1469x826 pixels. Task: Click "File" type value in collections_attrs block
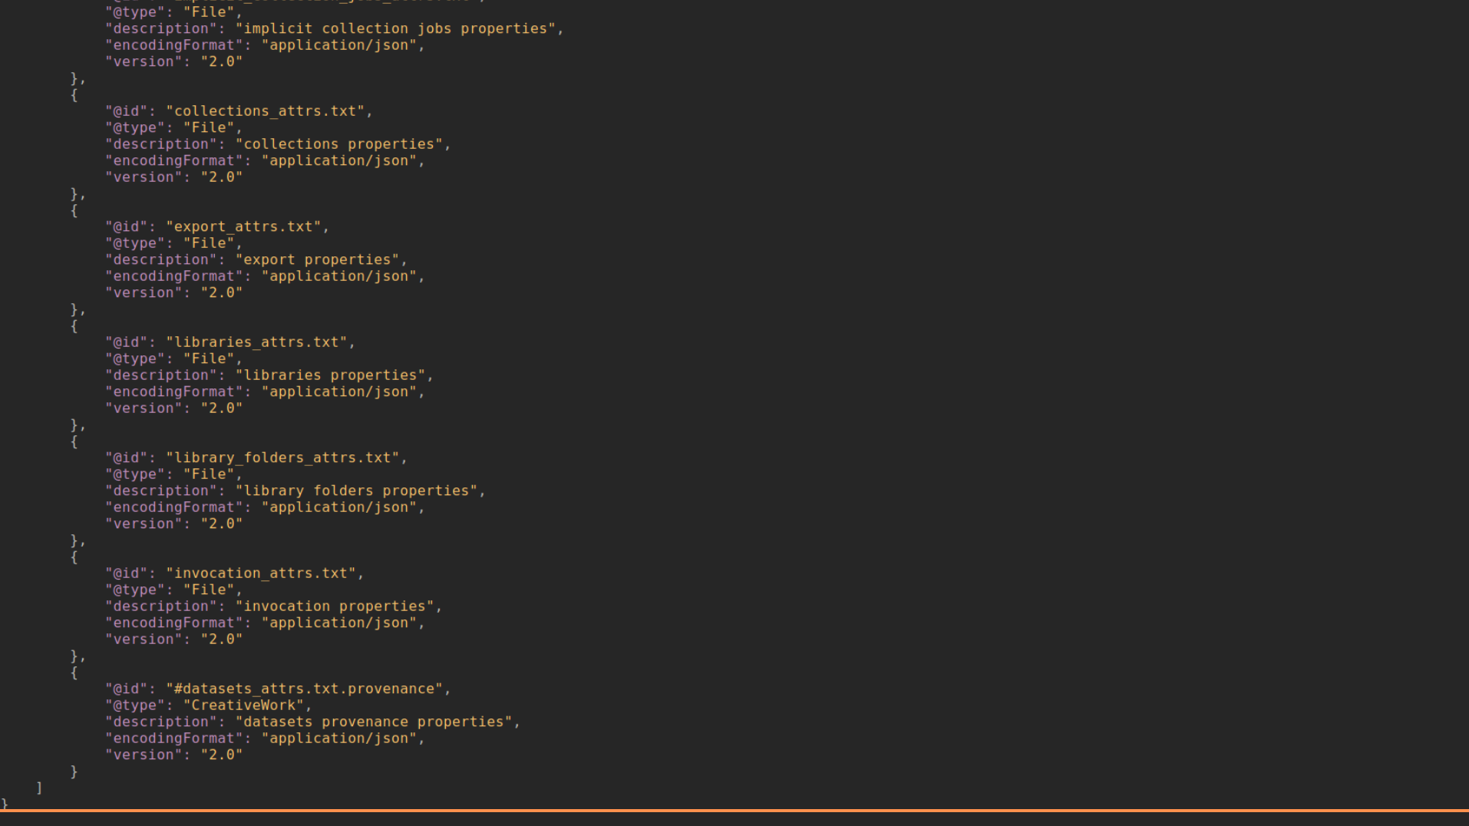point(209,128)
